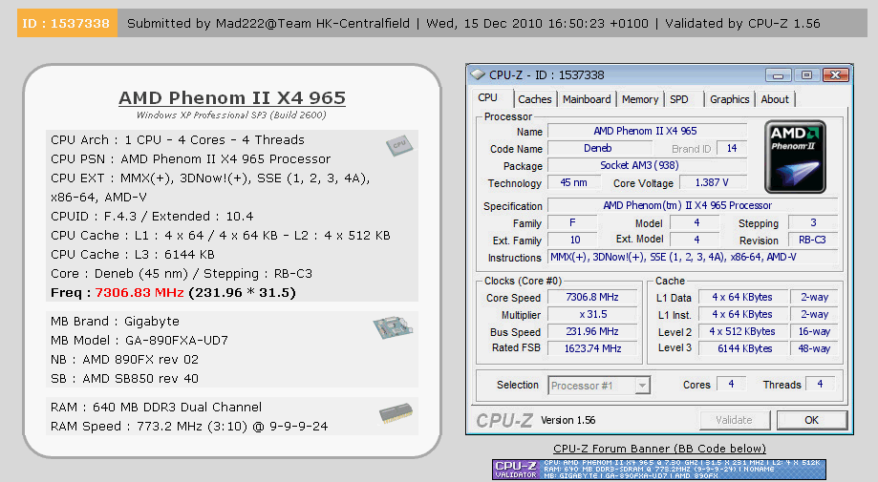Select the CPU tab
Screen dimensions: 878x482
487,98
